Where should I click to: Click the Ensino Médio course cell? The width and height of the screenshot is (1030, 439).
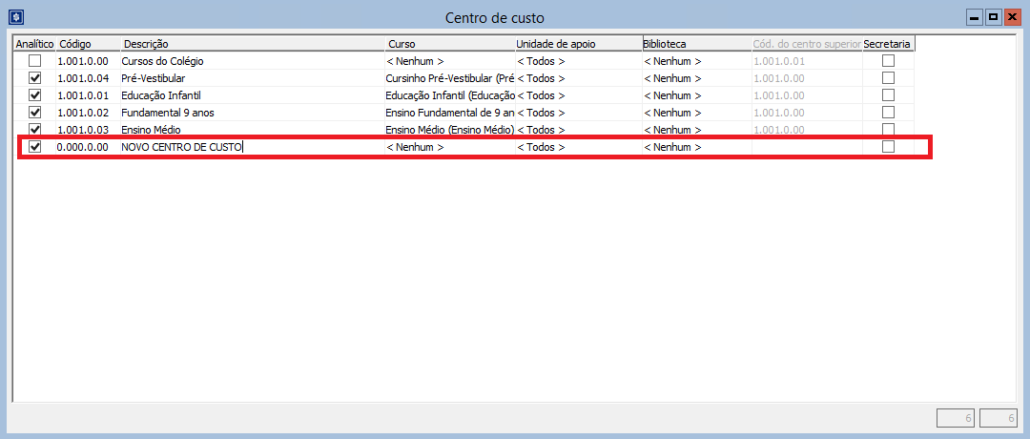449,130
